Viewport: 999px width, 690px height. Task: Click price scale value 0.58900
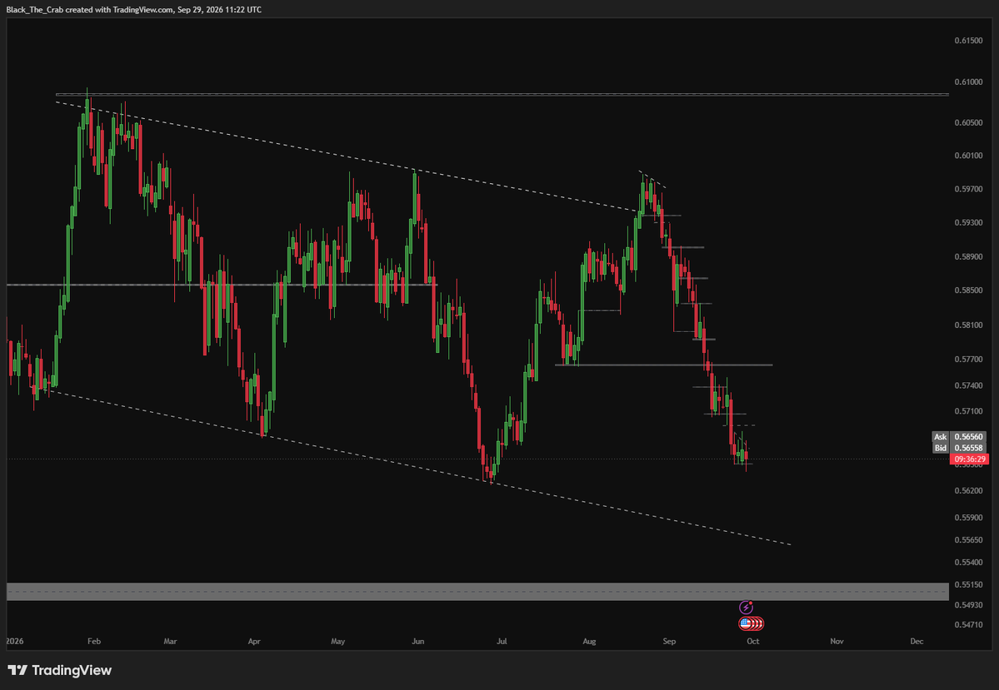(968, 256)
